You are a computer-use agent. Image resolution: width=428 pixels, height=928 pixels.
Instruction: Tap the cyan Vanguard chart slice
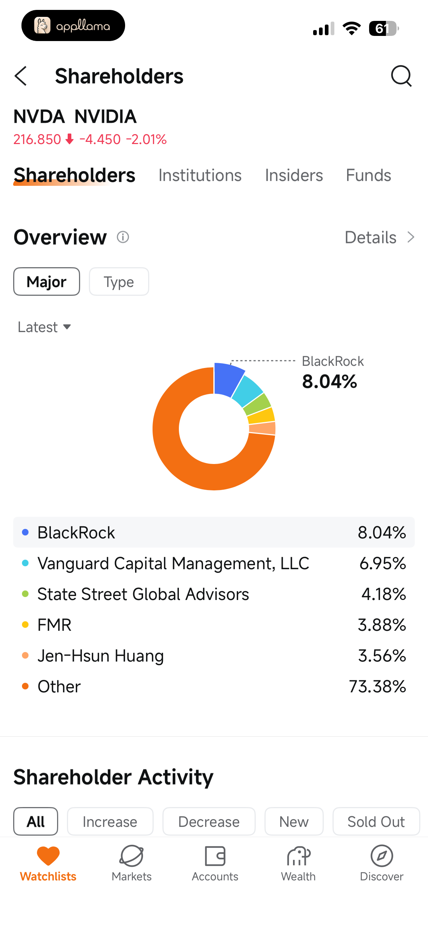click(x=248, y=391)
